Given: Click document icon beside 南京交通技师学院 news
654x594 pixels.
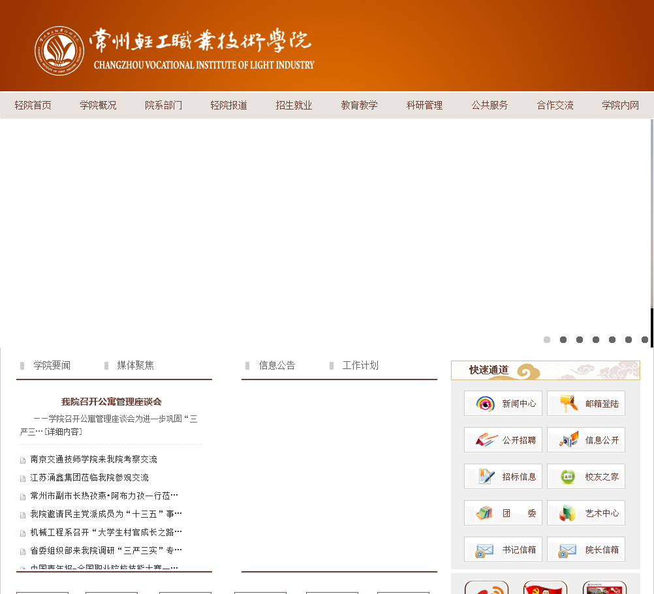Looking at the screenshot, I should (23, 460).
